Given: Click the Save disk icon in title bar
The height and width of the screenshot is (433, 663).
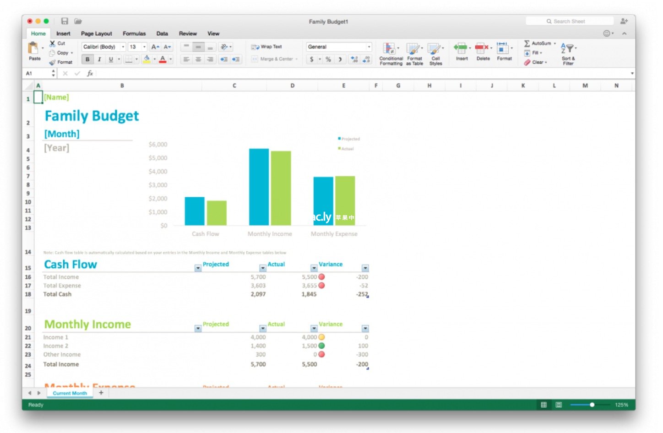Looking at the screenshot, I should [65, 21].
